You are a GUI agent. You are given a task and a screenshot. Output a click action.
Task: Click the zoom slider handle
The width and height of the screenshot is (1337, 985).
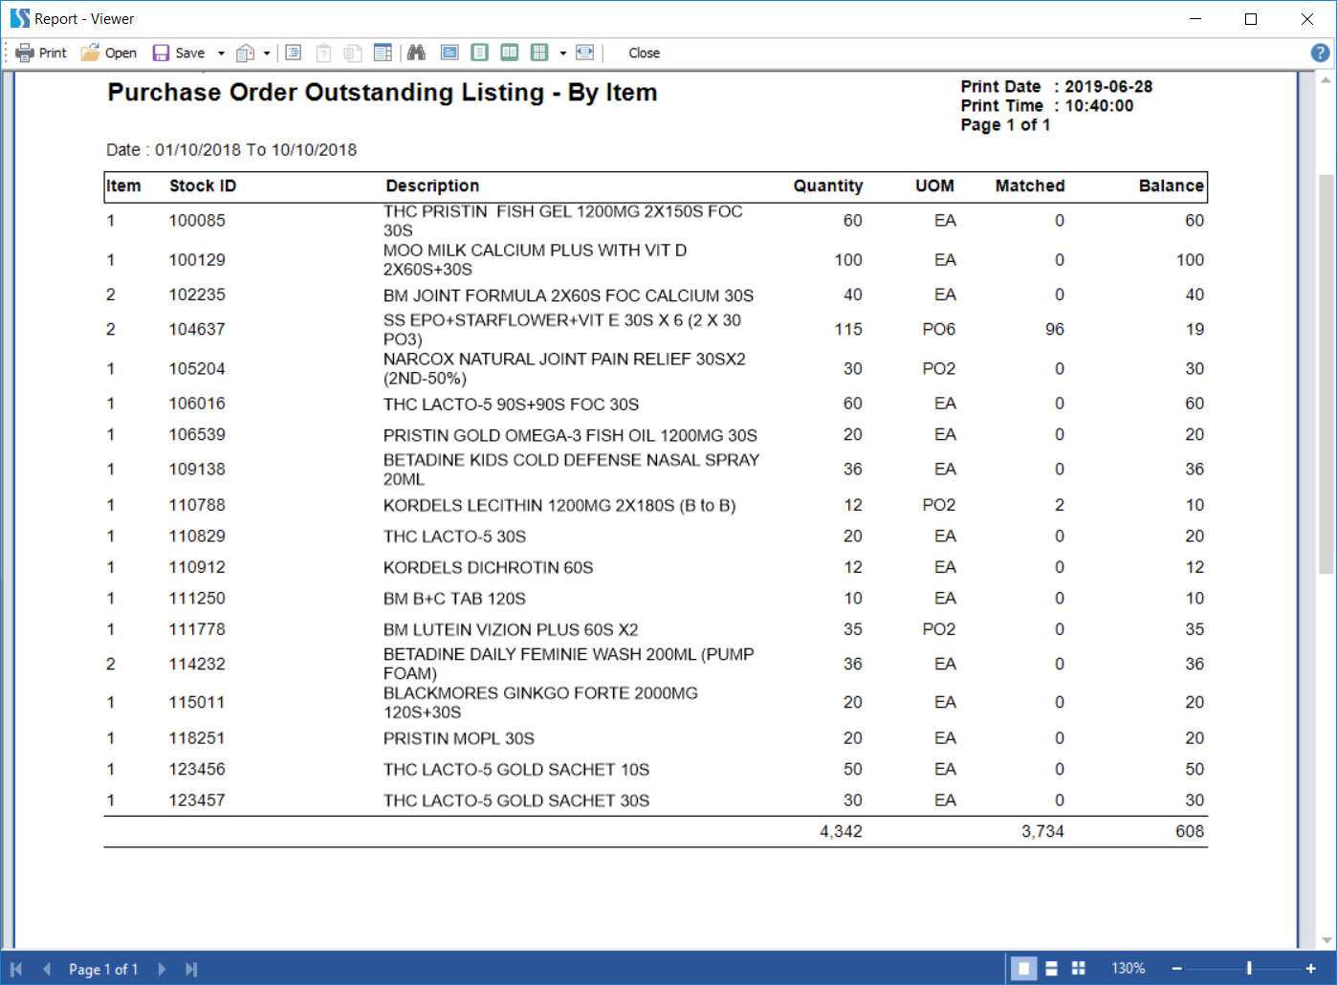[x=1249, y=969]
